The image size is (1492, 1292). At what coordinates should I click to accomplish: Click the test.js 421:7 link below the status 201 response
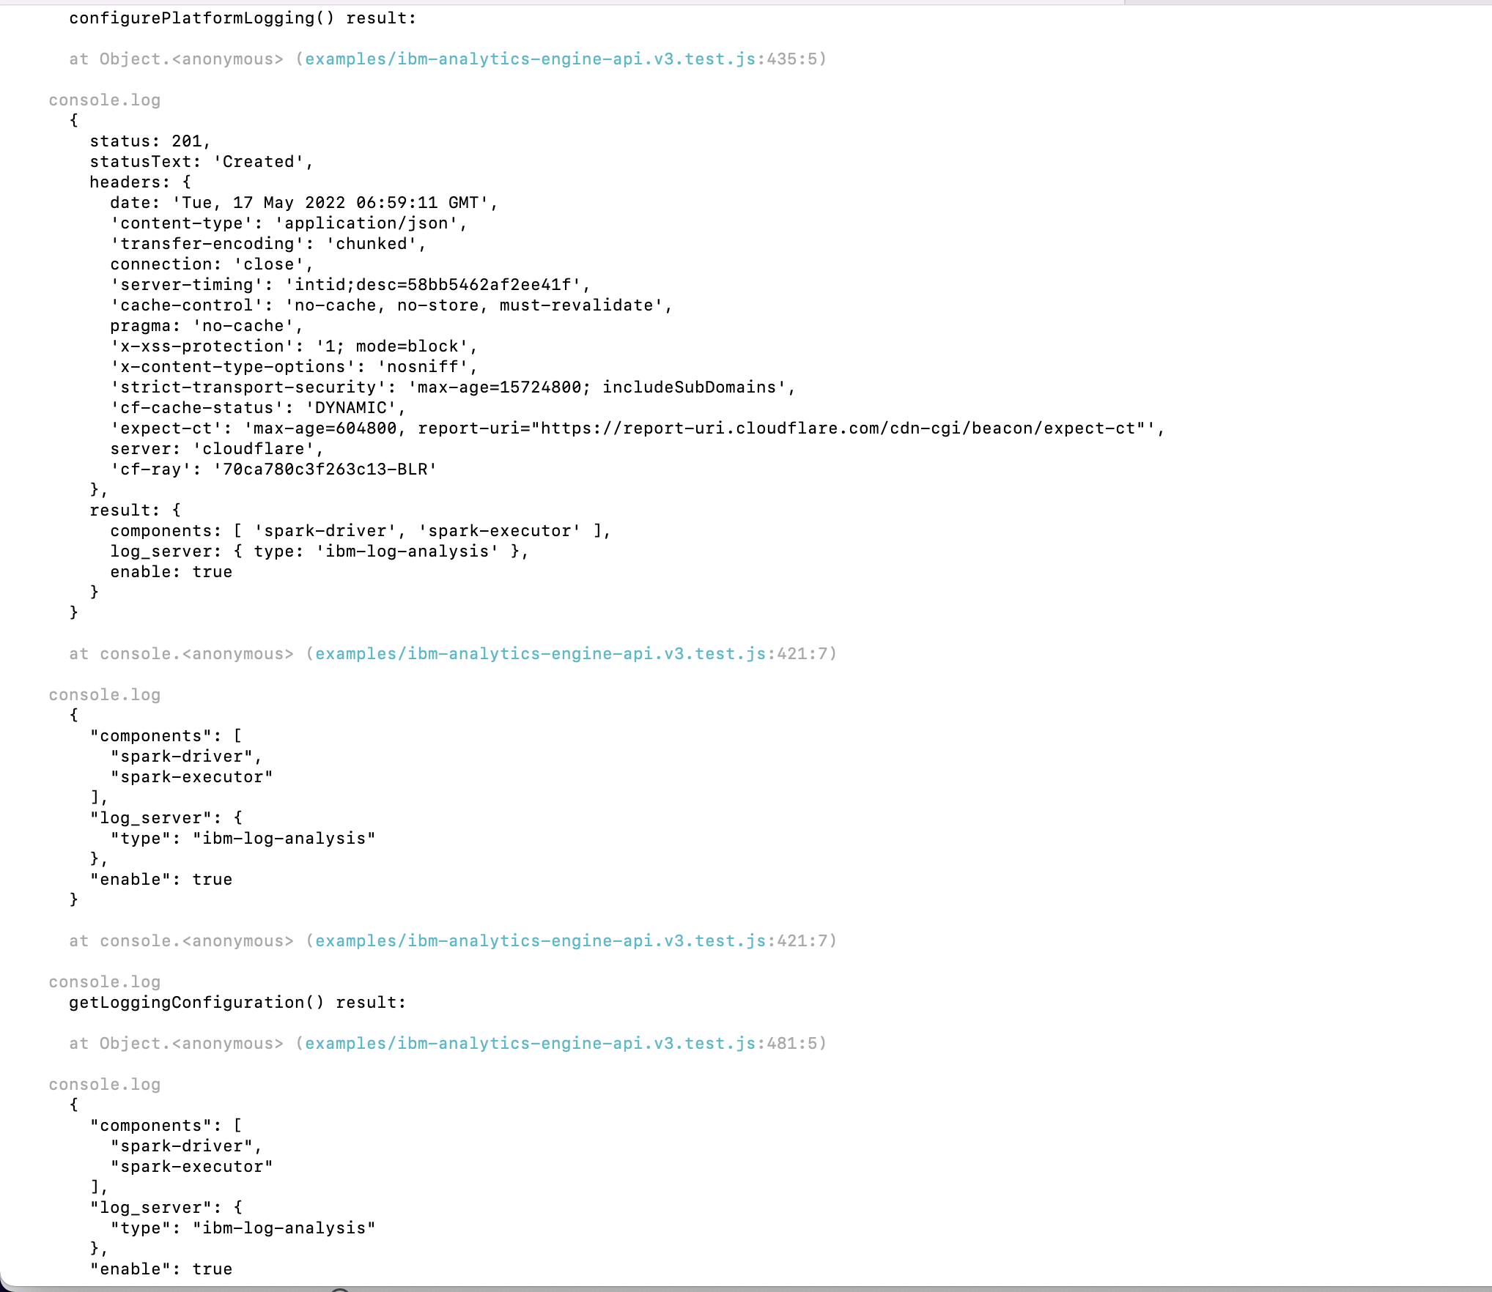coord(540,654)
